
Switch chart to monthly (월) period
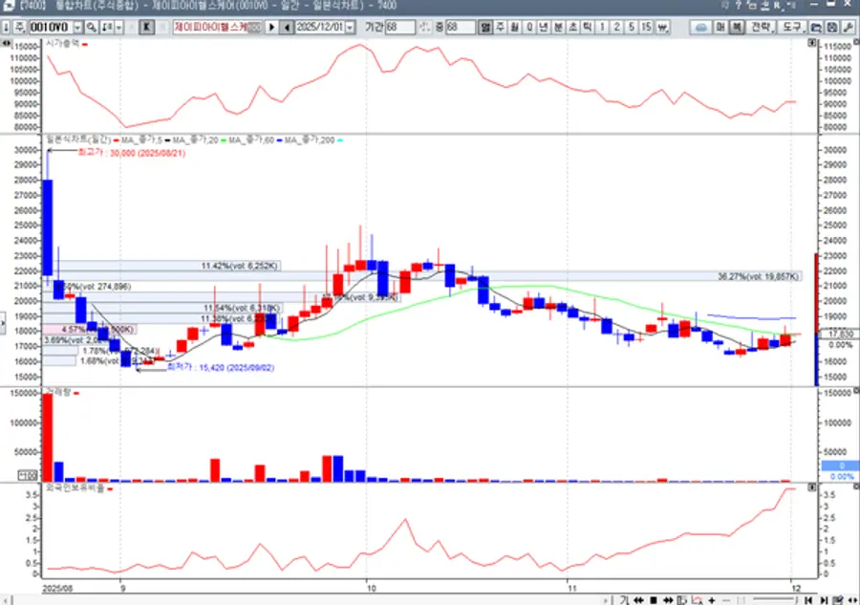pos(515,28)
